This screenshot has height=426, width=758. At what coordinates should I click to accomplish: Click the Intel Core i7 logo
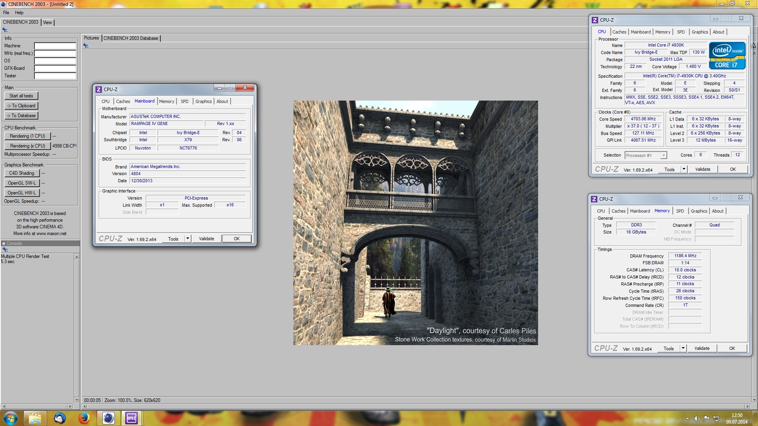coord(727,56)
